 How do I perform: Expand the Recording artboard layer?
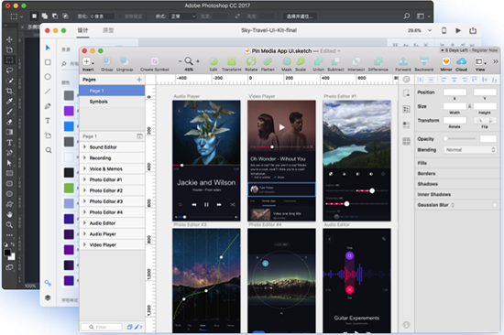(x=84, y=157)
